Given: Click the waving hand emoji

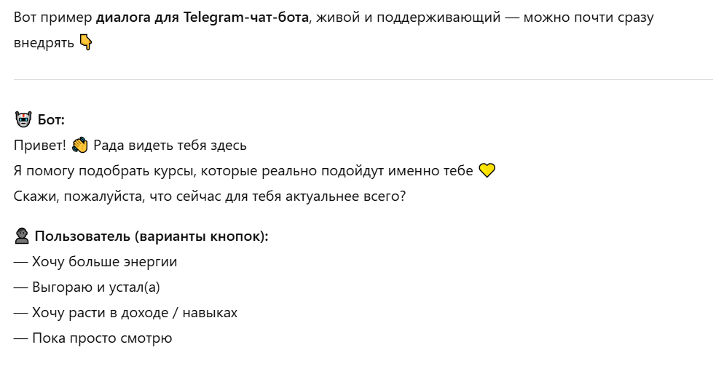Looking at the screenshot, I should [x=79, y=146].
